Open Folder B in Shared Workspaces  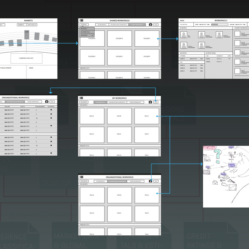click(119, 38)
